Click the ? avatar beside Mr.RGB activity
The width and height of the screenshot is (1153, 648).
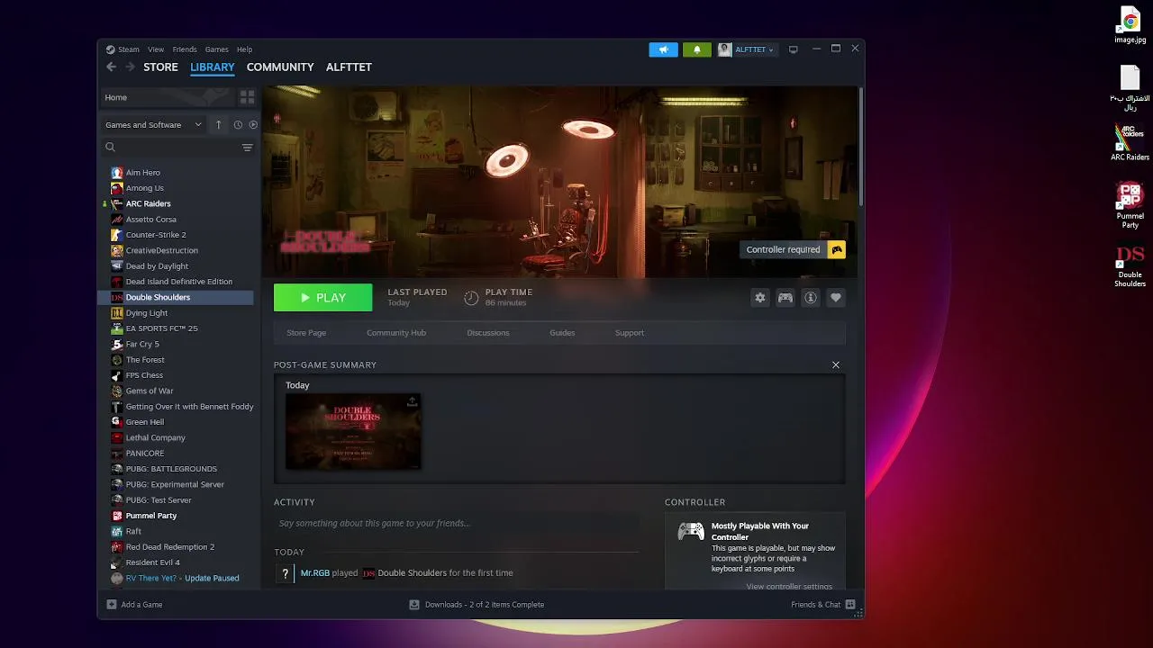(286, 573)
